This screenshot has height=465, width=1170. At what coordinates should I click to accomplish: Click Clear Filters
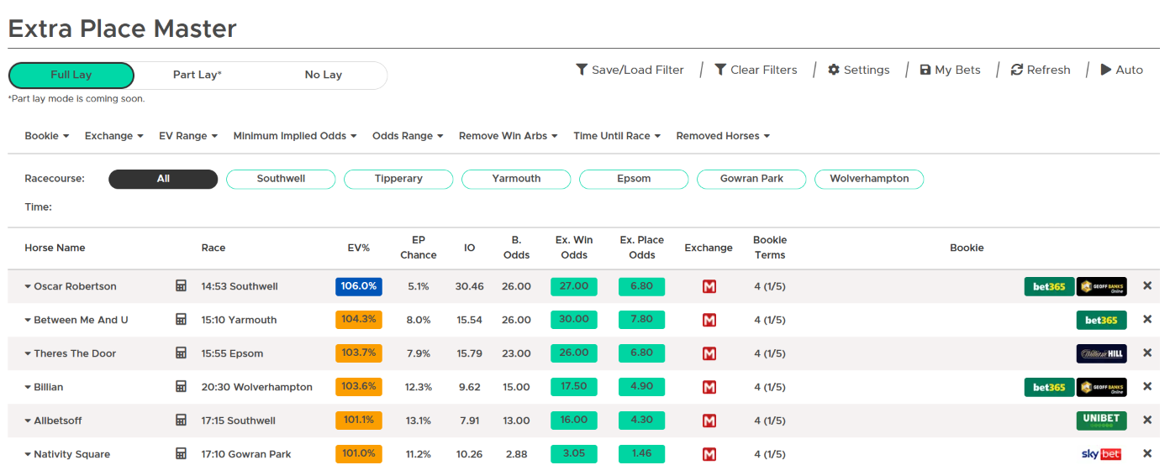coord(756,70)
